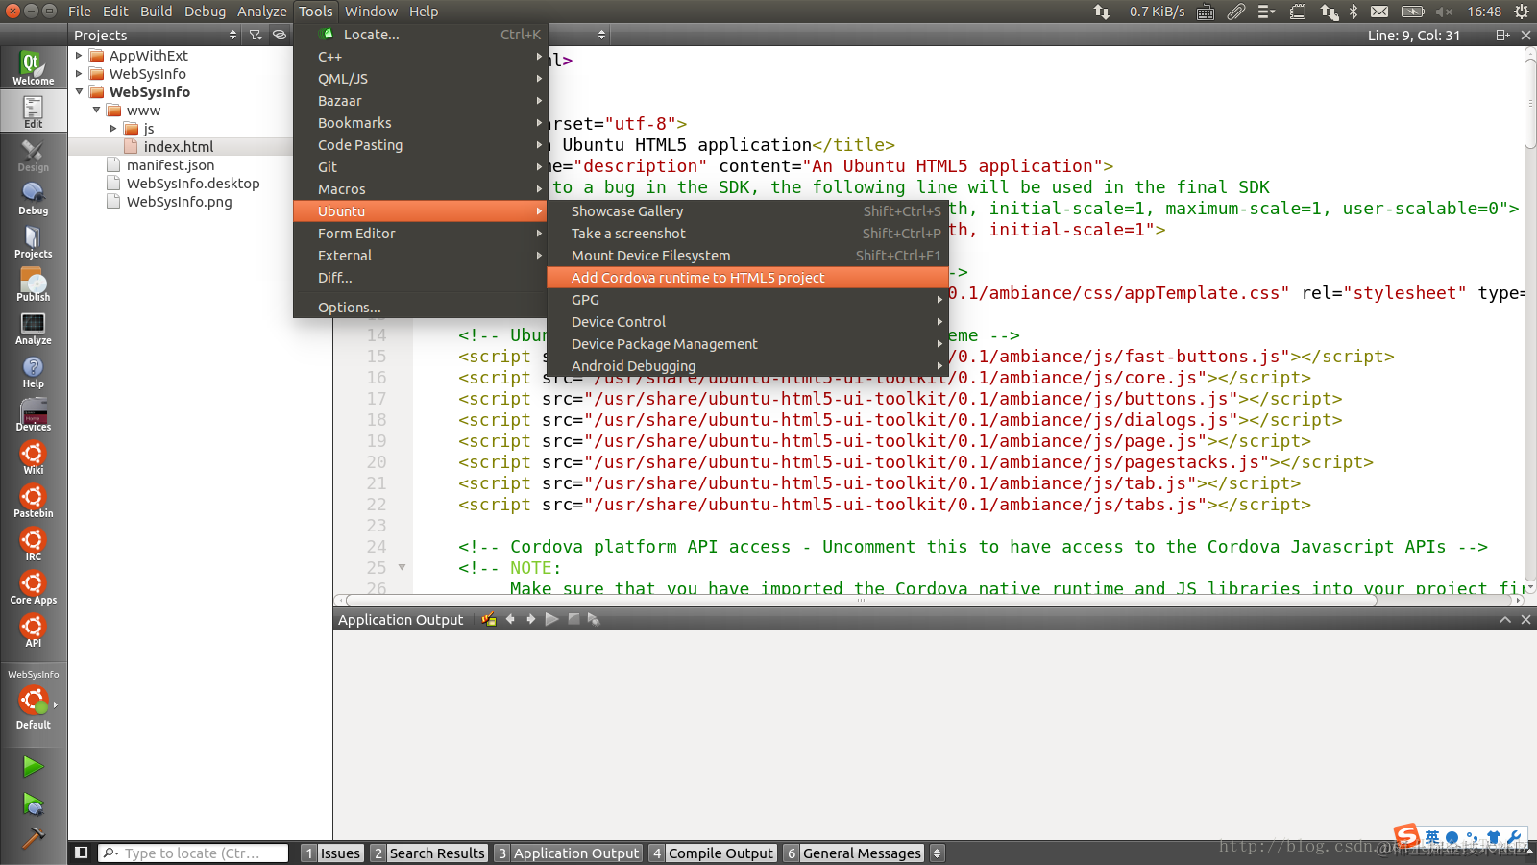The image size is (1537, 865).
Task: Select Mount Device Filesystem
Action: click(747, 256)
